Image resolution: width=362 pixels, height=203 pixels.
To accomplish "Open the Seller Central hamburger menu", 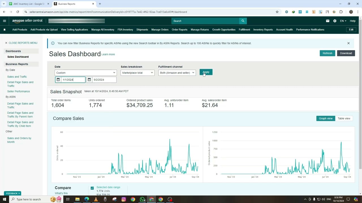I will (4, 21).
